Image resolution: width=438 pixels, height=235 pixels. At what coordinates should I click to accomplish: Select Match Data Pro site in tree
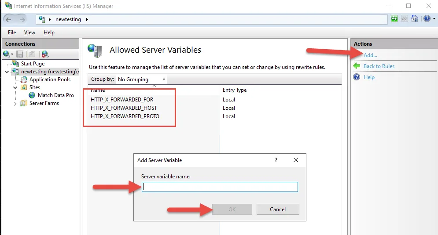tap(55, 95)
